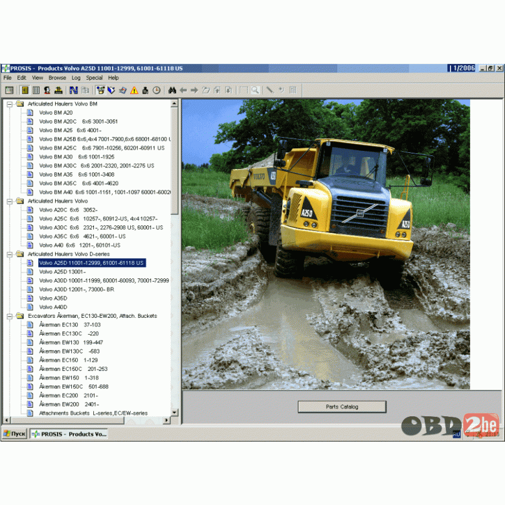Click the black weight toolbar icon
This screenshot has height=505, width=505.
[145, 90]
